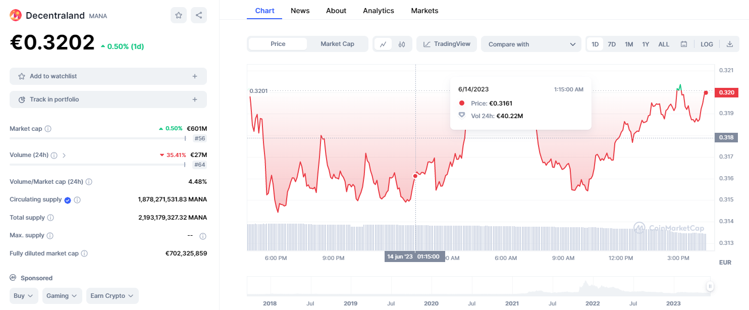Open the calendar date range icon
The height and width of the screenshot is (310, 749).
click(x=684, y=44)
